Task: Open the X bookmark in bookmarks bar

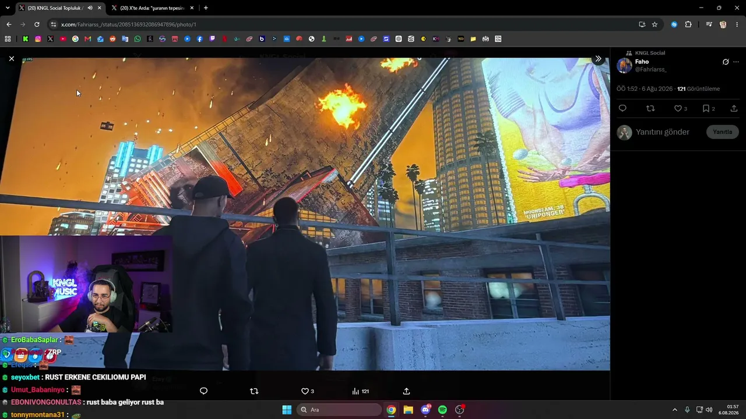Action: pos(50,39)
